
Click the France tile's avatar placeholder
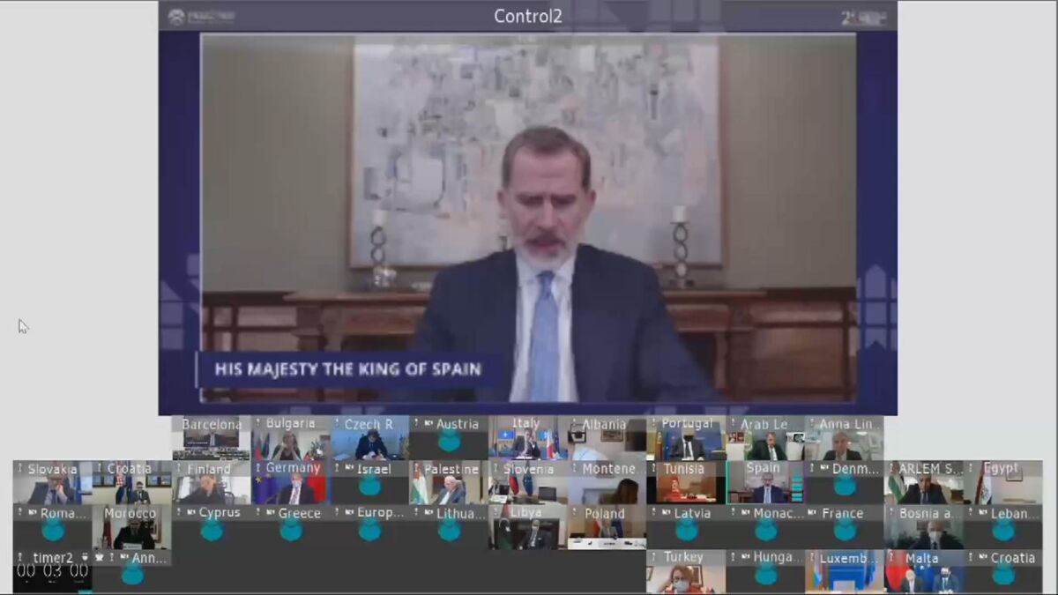845,529
